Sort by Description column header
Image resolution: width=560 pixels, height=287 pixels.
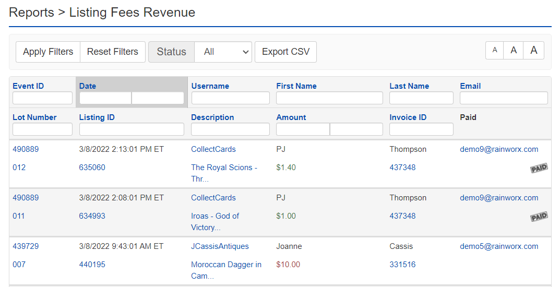212,117
